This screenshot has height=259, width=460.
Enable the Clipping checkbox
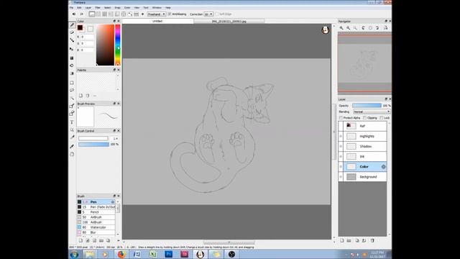tap(364, 118)
